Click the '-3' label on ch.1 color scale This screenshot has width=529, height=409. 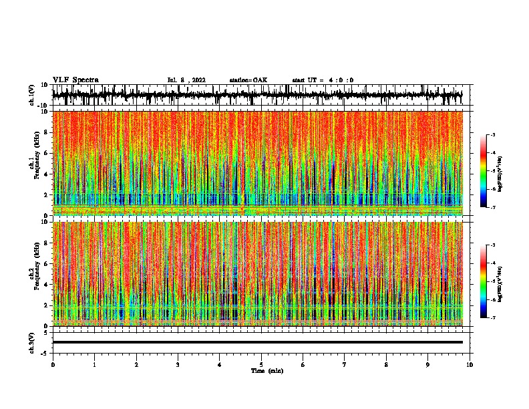pos(492,134)
